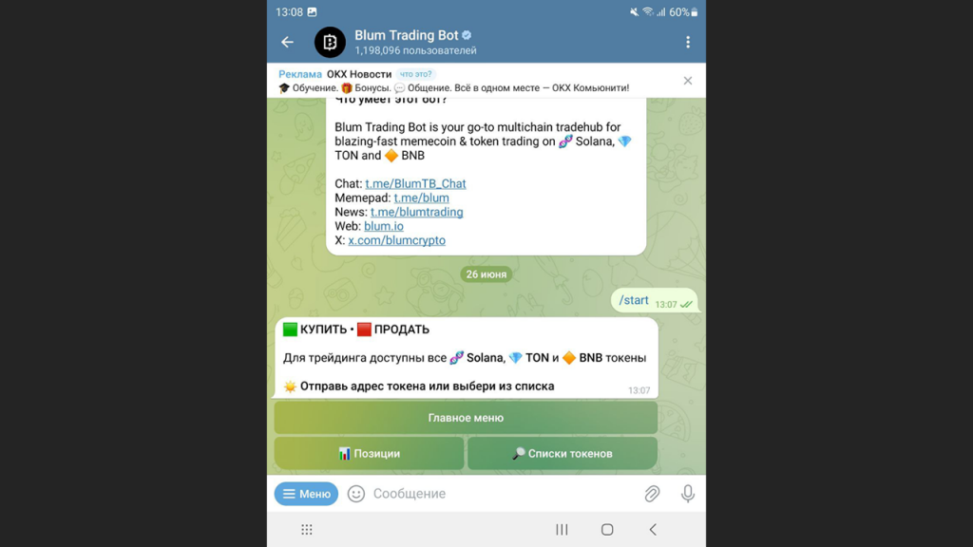Tap the /start command message
The height and width of the screenshot is (547, 973).
634,300
